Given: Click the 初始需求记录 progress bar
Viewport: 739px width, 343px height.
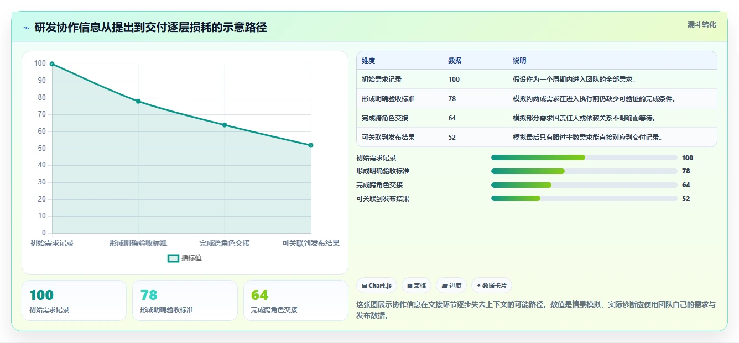Looking at the screenshot, I should point(584,157).
